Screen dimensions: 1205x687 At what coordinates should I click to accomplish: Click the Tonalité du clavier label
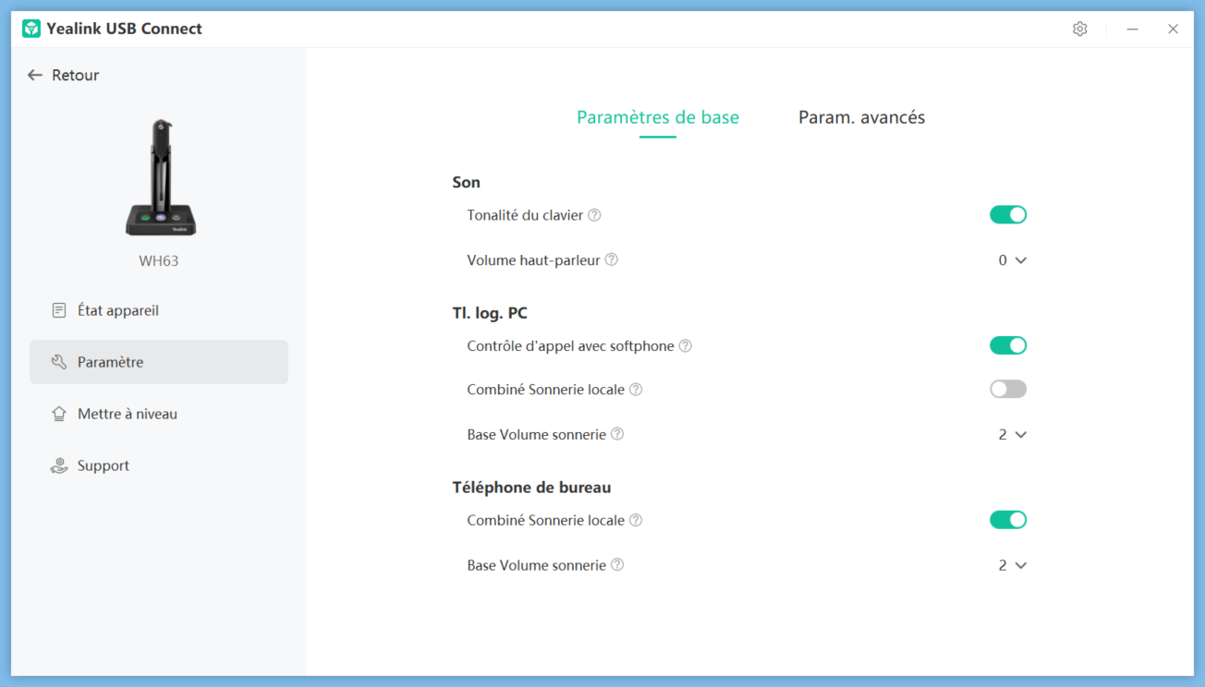click(525, 215)
